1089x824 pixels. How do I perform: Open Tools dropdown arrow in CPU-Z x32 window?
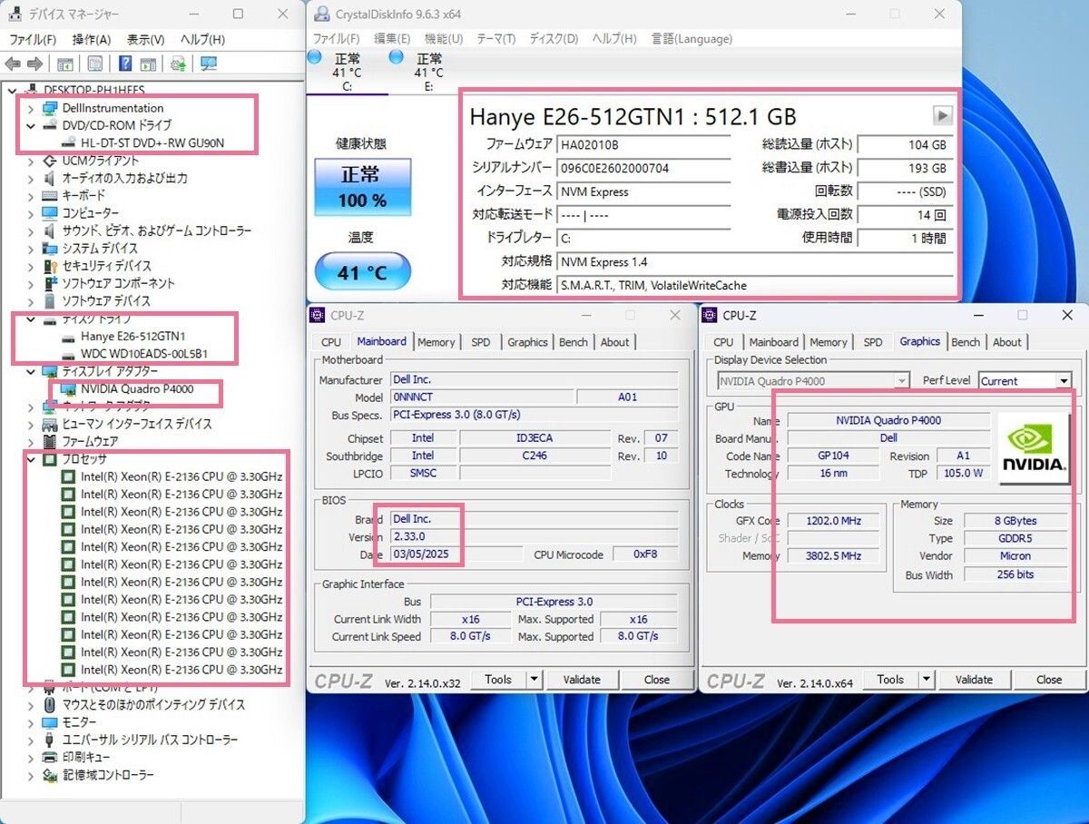point(534,679)
